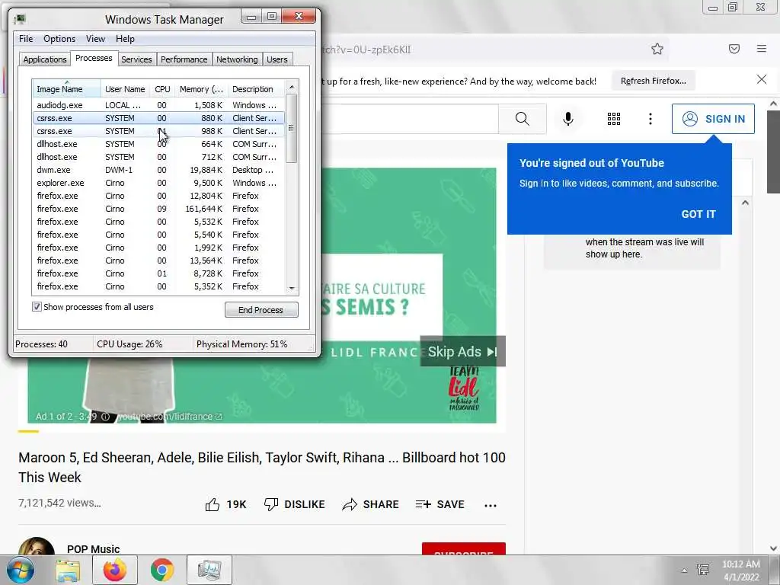Bookmark this page with the star icon
The width and height of the screenshot is (780, 585).
(657, 49)
